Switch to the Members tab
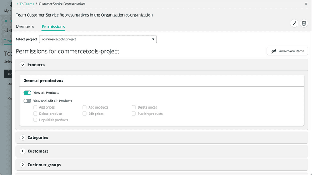The image size is (312, 175). coord(25,26)
